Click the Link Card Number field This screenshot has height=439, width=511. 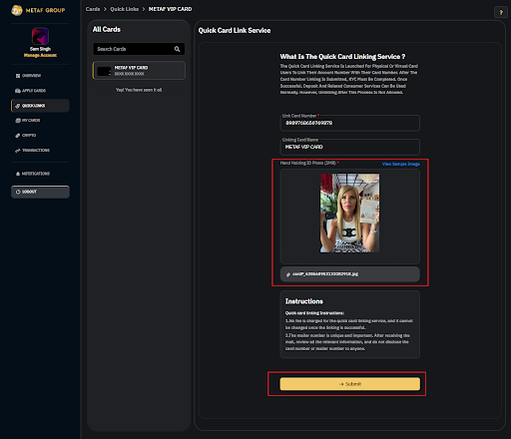[350, 123]
